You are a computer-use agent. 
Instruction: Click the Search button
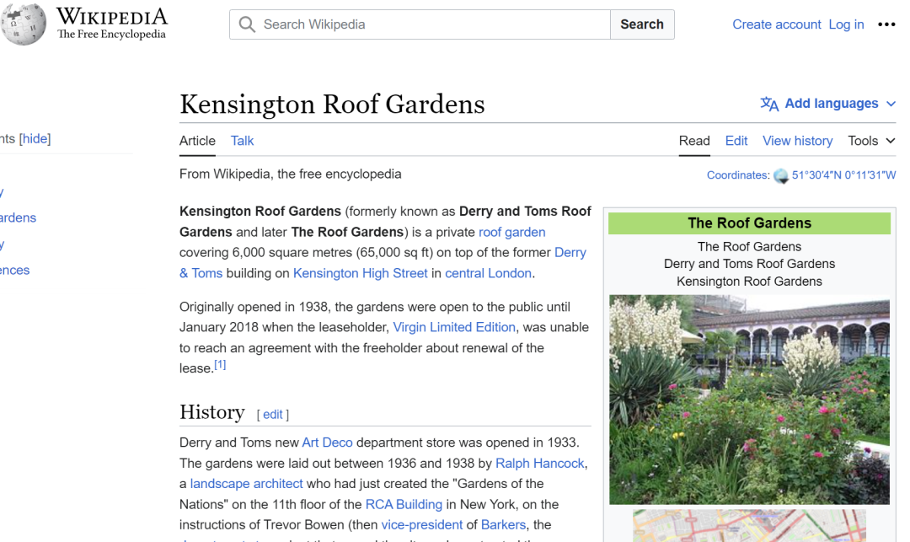[642, 24]
